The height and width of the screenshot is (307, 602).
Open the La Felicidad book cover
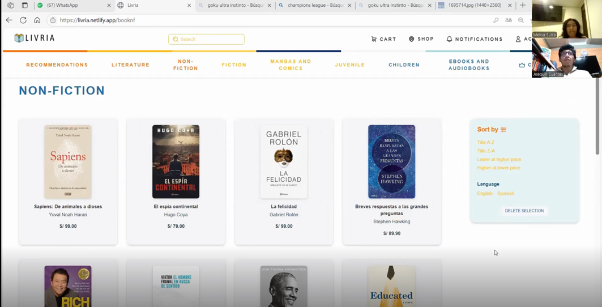click(x=284, y=162)
